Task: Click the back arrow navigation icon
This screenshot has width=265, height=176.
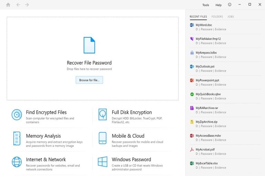Action: tap(18, 5)
